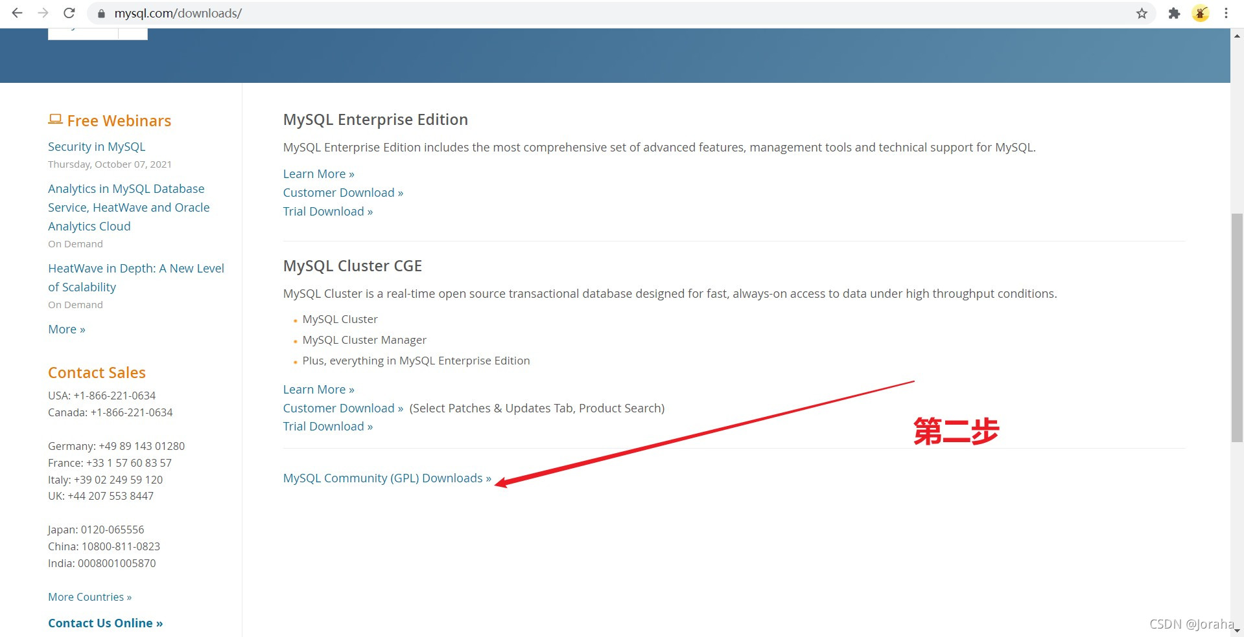Click the UK: +44 207 553 8447 number
Image resolution: width=1244 pixels, height=637 pixels.
(x=100, y=496)
